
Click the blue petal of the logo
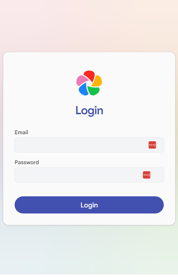pyautogui.click(x=83, y=90)
